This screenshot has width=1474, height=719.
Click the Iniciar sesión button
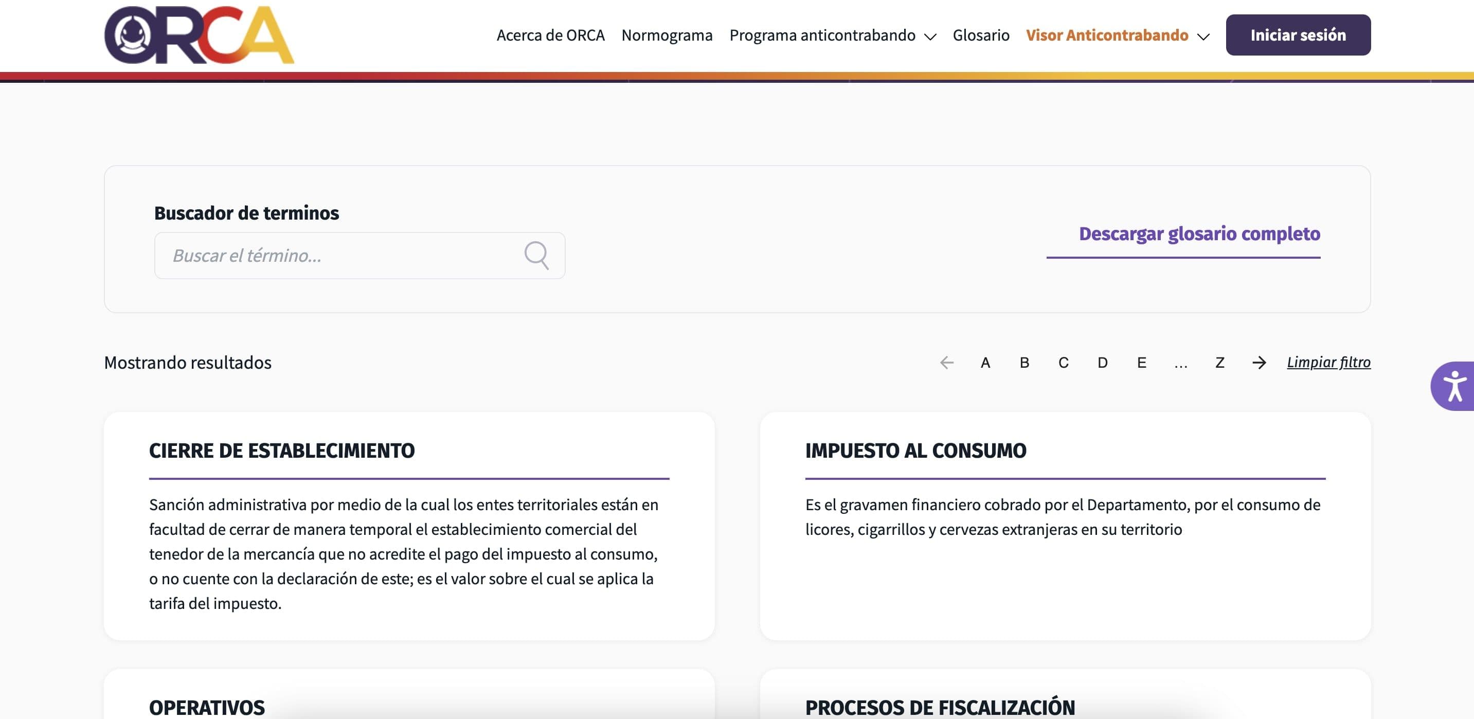click(x=1298, y=35)
